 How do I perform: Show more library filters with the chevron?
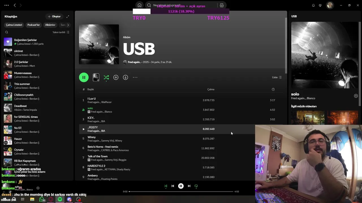tap(68, 25)
